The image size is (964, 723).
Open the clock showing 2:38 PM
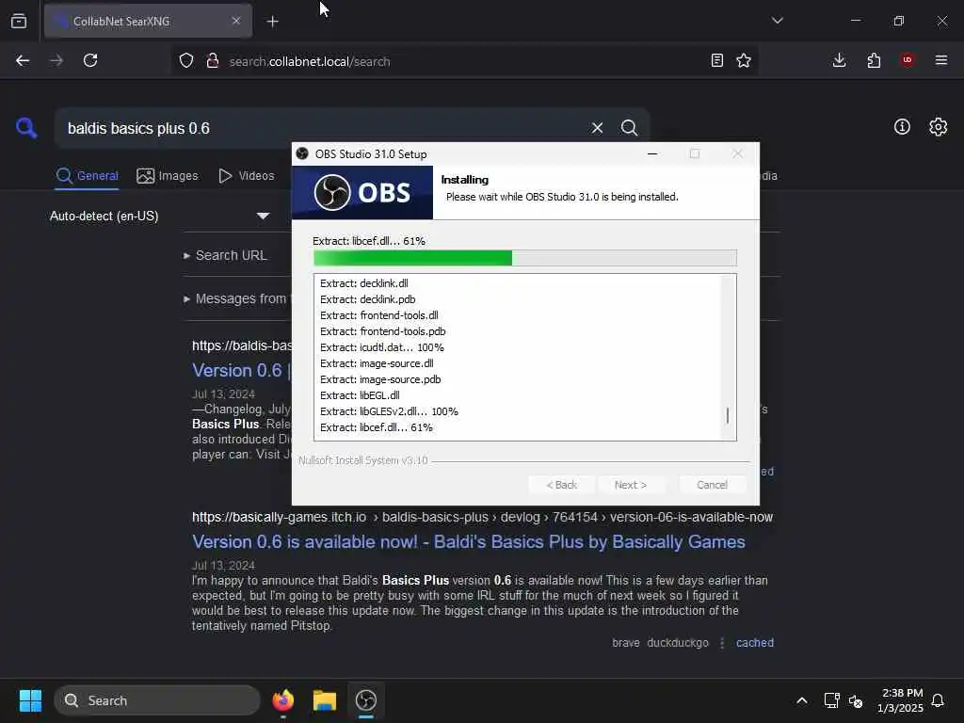pos(901,700)
